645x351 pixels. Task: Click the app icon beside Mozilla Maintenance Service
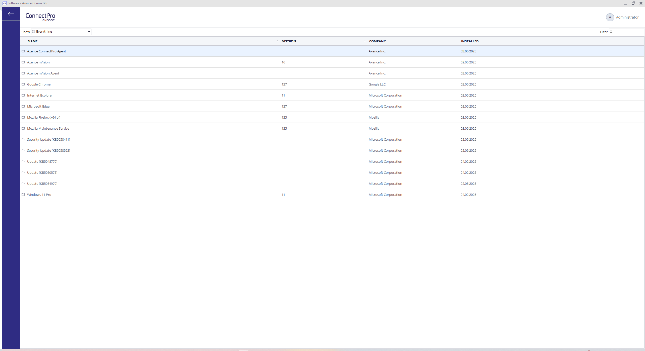[x=23, y=128]
